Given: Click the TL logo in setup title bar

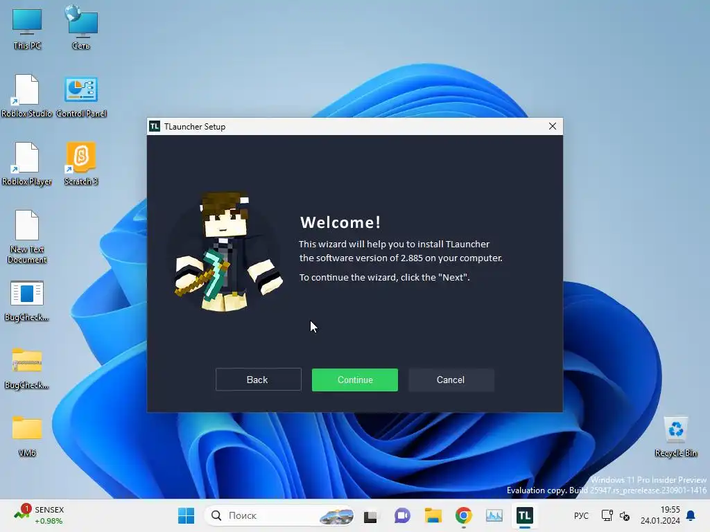Looking at the screenshot, I should click(x=155, y=126).
